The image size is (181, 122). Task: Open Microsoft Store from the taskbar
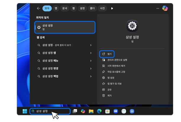click(x=107, y=111)
